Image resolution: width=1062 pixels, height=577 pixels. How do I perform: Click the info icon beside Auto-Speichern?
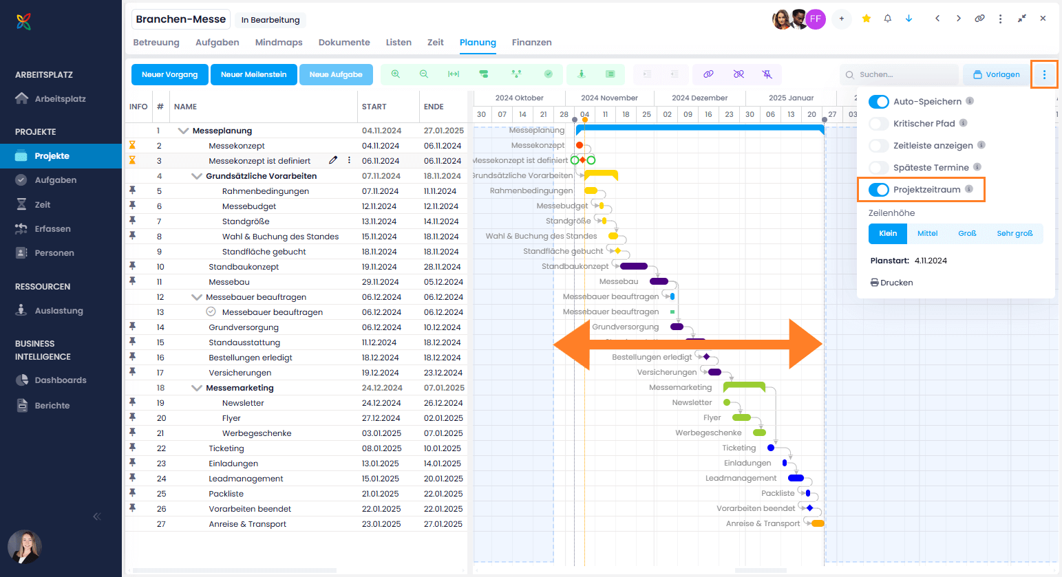click(970, 101)
